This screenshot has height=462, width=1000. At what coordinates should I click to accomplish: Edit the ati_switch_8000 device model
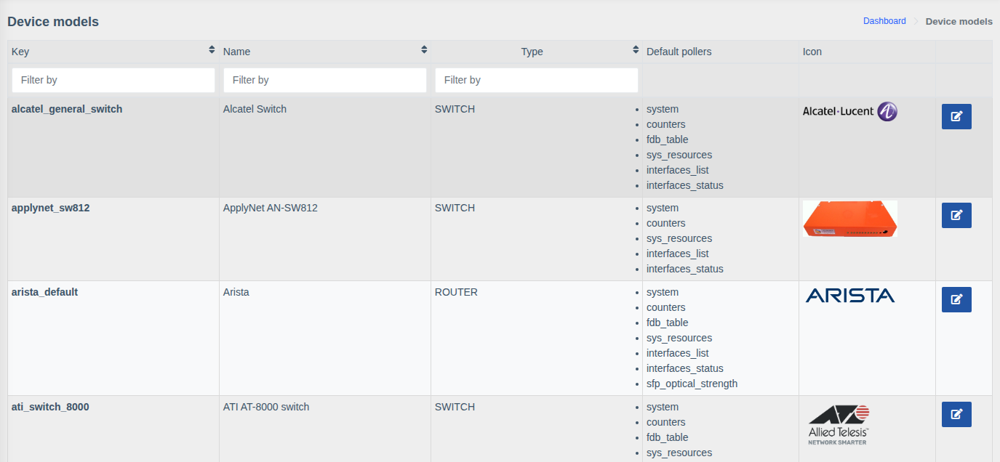956,414
